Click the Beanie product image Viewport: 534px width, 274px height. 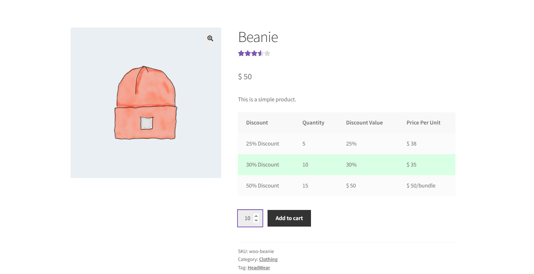click(146, 102)
